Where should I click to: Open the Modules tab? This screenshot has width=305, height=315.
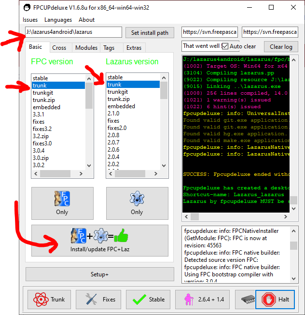[86, 48]
